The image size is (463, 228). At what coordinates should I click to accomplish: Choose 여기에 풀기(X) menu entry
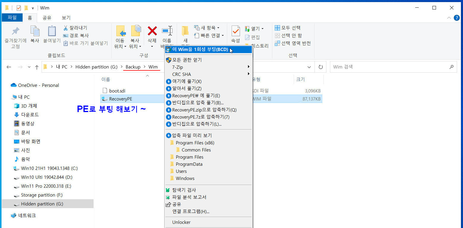(208, 81)
